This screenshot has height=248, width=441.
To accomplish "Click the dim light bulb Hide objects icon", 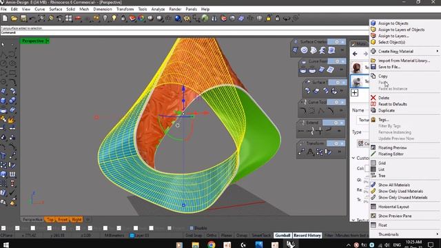I will pos(105,19).
